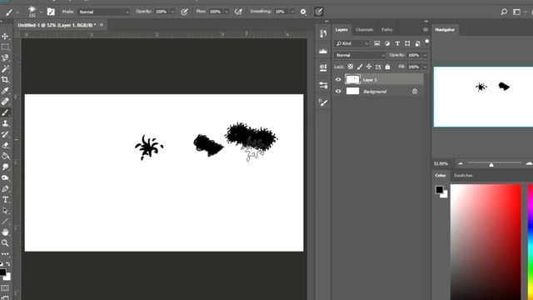Select the Eraser tool
Viewport: 533px width, 300px height.
click(5, 145)
